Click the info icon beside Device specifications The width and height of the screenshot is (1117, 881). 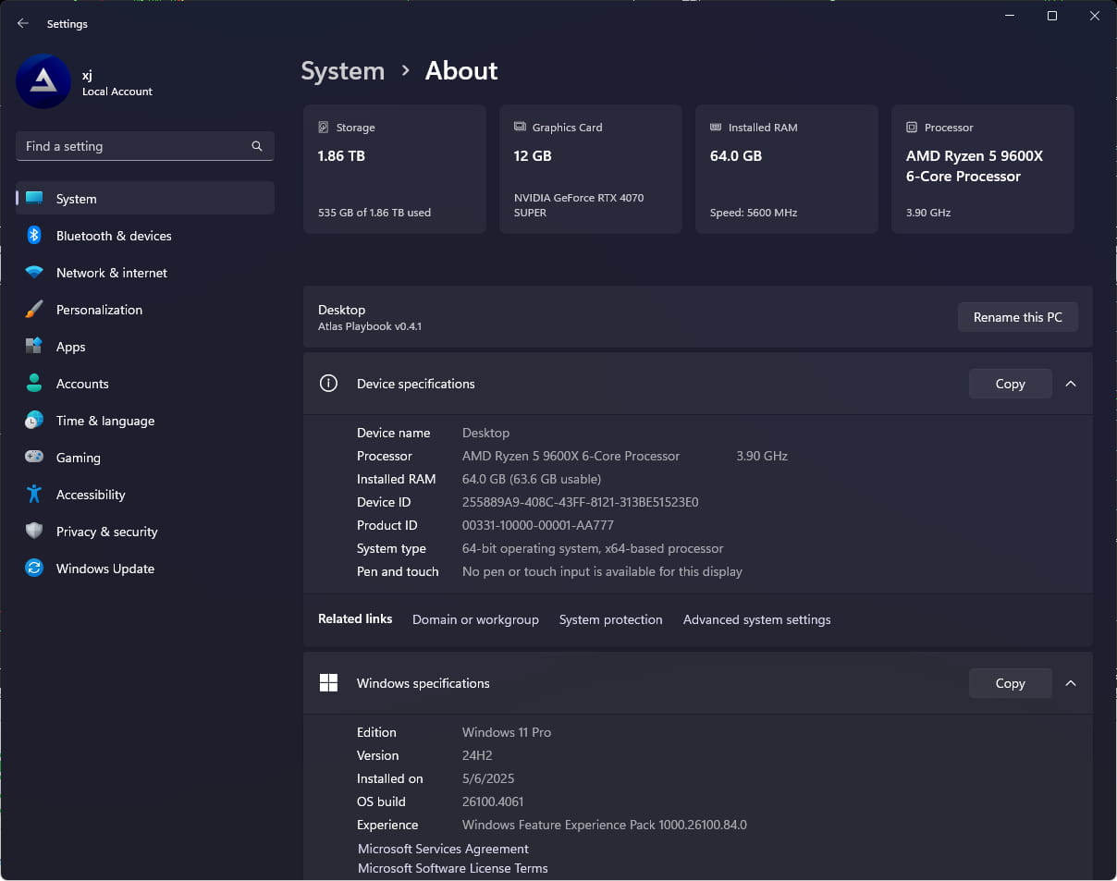pyautogui.click(x=328, y=383)
